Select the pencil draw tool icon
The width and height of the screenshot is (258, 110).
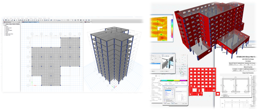[x=12, y=20]
